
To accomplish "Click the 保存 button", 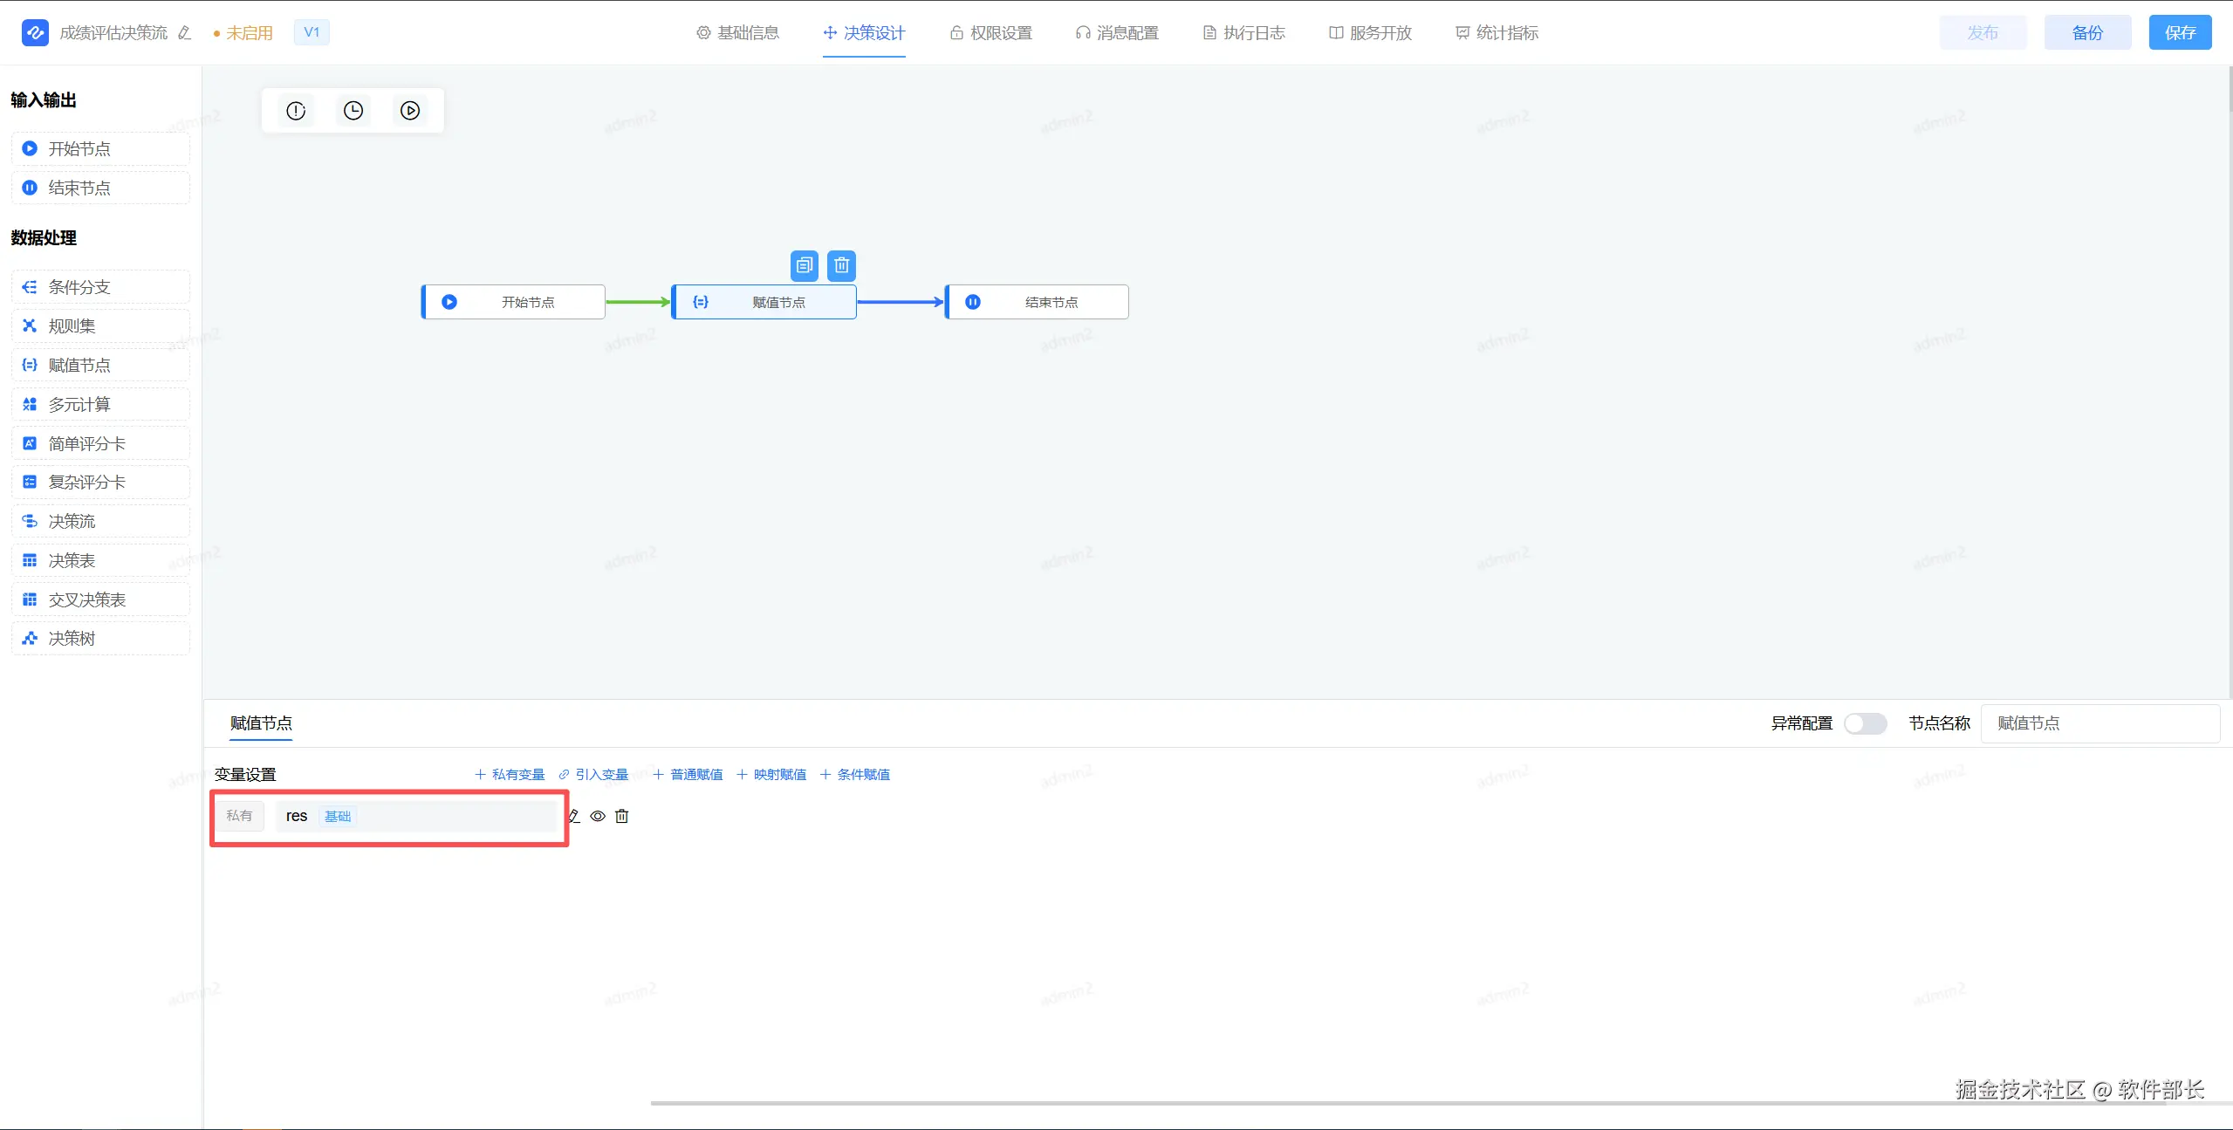I will pos(2179,33).
